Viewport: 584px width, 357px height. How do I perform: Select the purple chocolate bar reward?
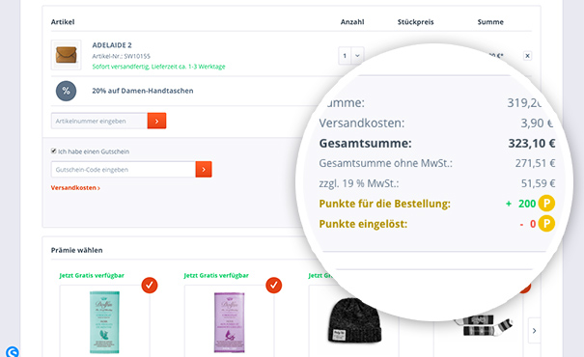(x=229, y=322)
